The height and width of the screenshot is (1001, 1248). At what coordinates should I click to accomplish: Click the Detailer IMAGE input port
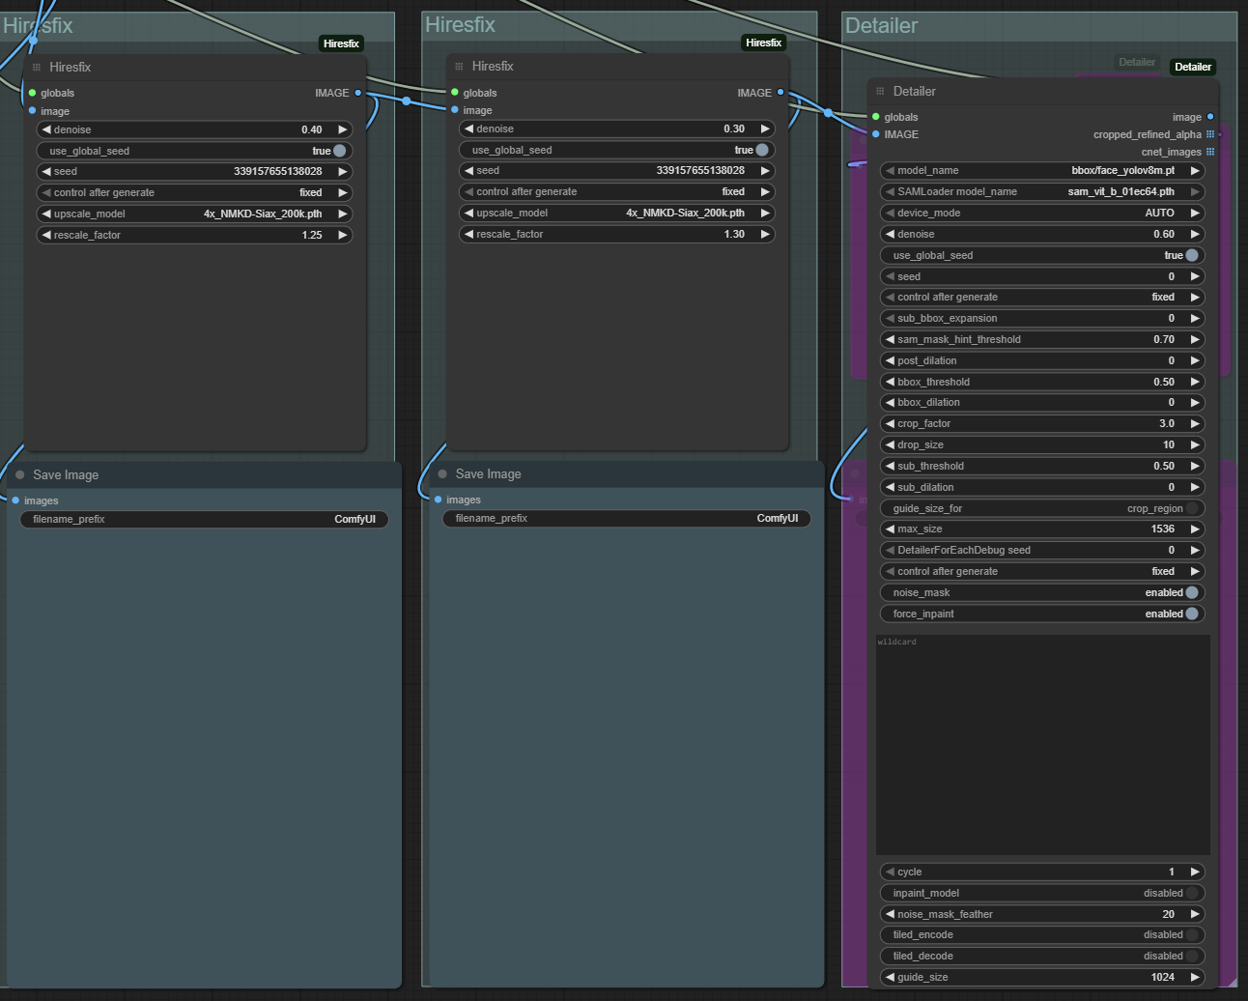(x=876, y=134)
